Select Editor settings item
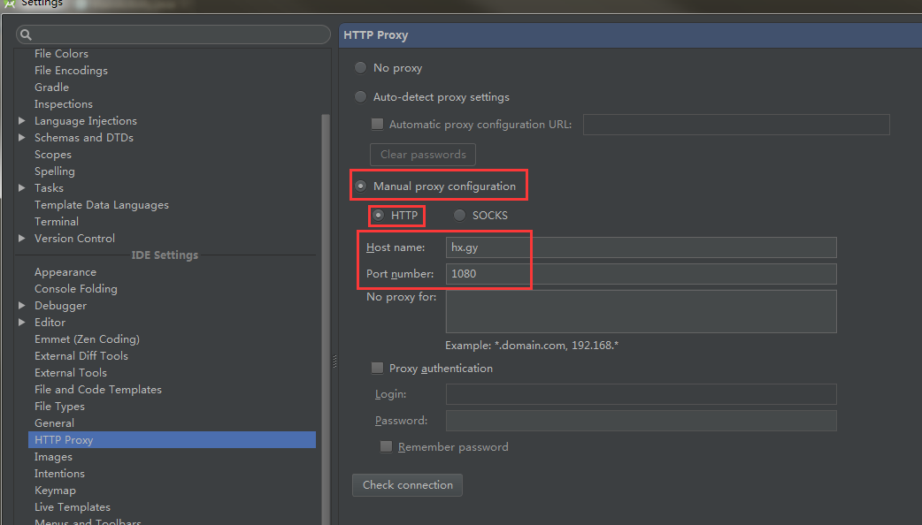Viewport: 922px width, 525px height. click(x=50, y=323)
